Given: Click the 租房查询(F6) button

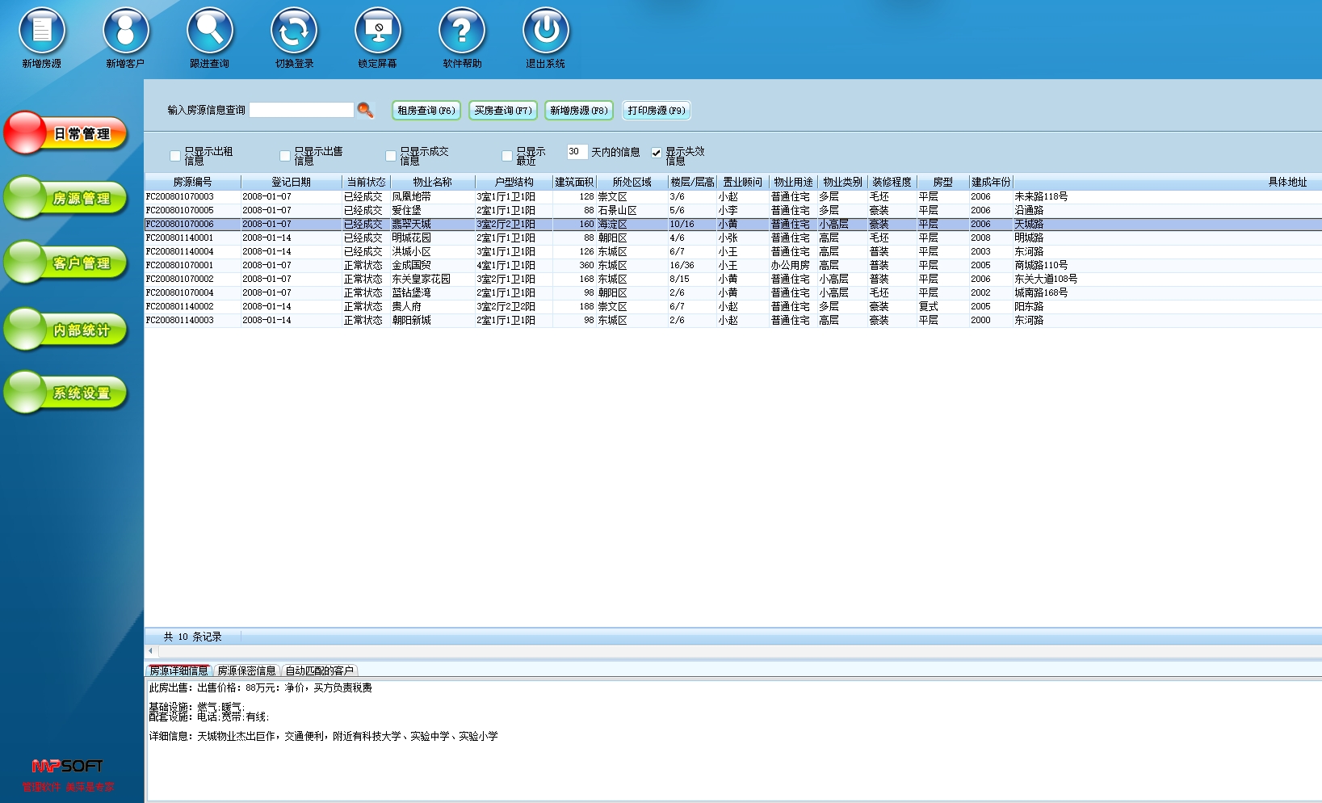Looking at the screenshot, I should (426, 111).
